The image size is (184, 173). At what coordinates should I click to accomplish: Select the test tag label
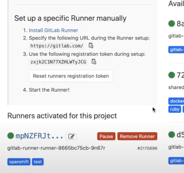click(38, 162)
